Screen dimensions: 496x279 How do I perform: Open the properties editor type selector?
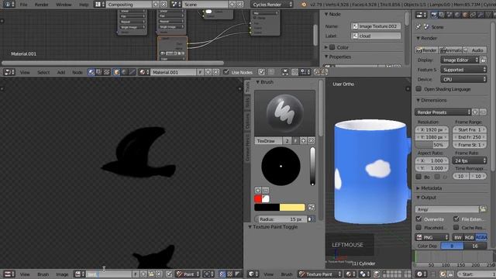pos(421,15)
